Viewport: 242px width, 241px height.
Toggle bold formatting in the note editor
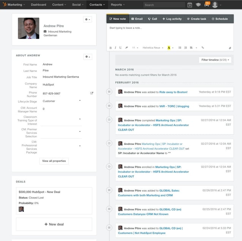[x=110, y=48]
